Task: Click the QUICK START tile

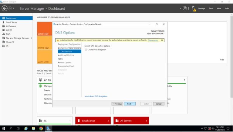Action: tap(44, 29)
